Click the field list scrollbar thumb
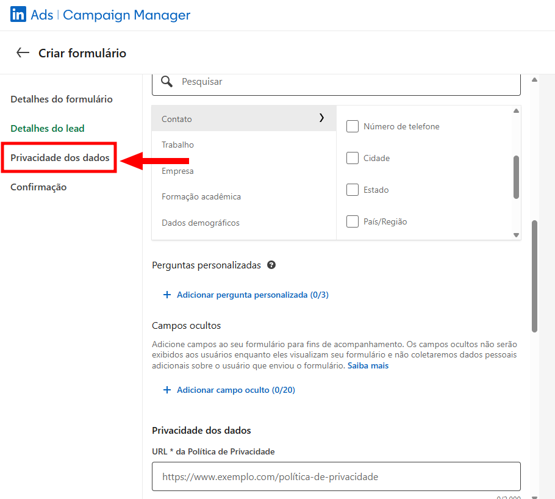The width and height of the screenshot is (555, 499). click(x=516, y=177)
